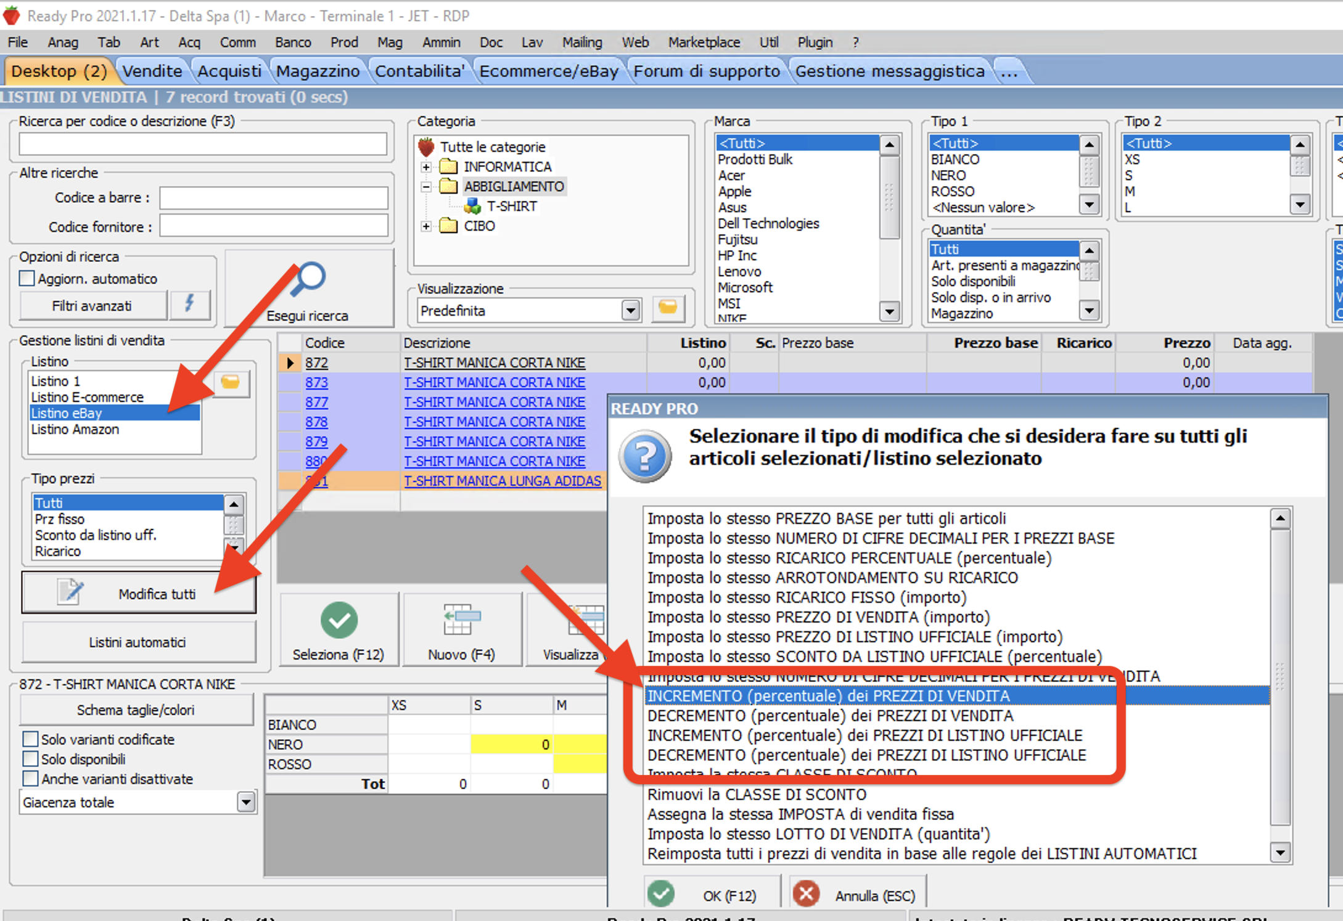Click the green check Seleziona (F12) button
The width and height of the screenshot is (1343, 921).
339,629
